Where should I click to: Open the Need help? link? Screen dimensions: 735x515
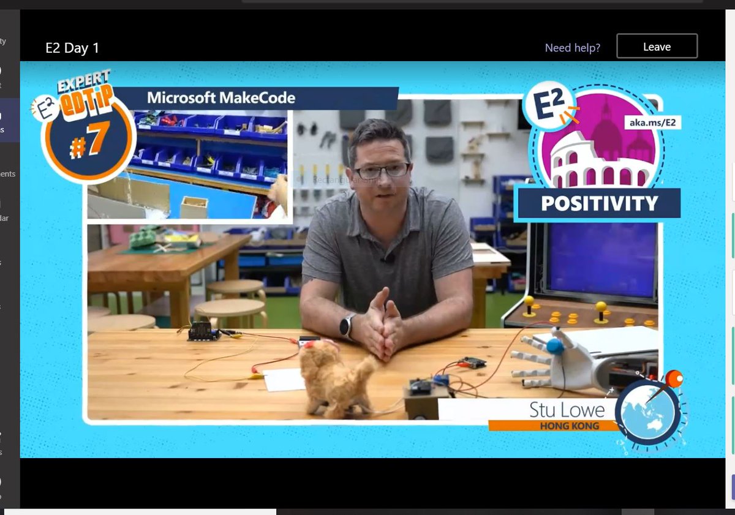point(572,47)
